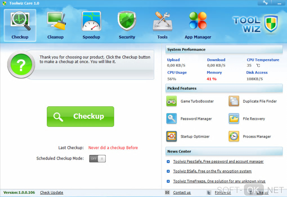Switch to the Cleanup tab
287x197 pixels.
click(x=55, y=25)
